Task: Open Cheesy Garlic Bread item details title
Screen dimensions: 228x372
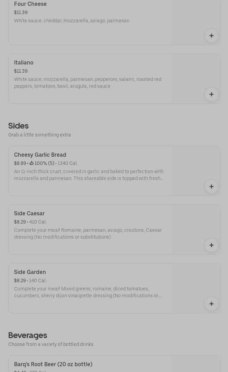Action: click(x=40, y=155)
